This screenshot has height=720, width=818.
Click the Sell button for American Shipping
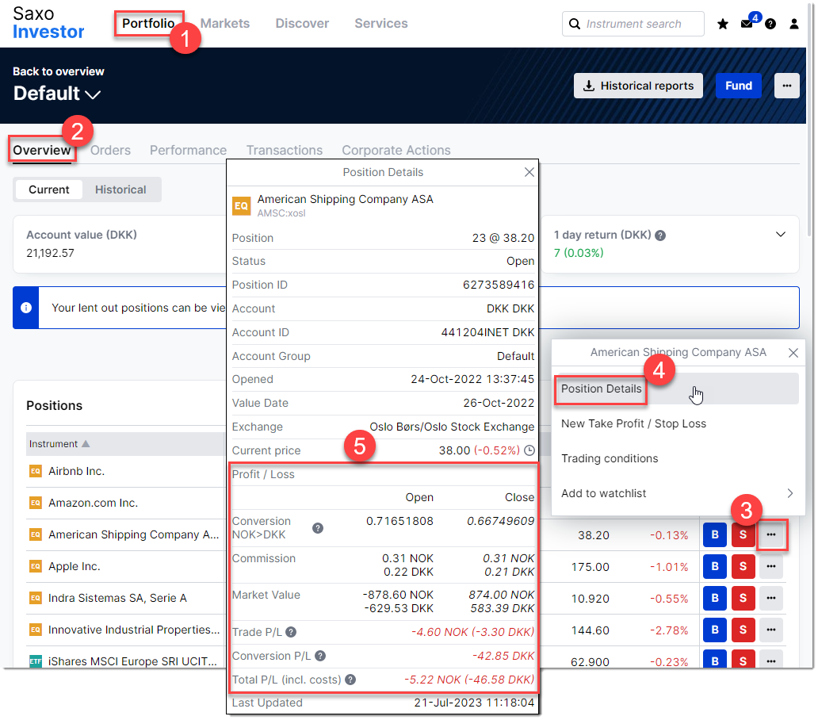coord(743,534)
